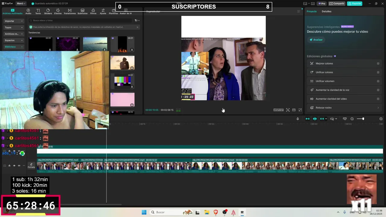The image size is (386, 217).
Task: Open the Texto tool panel
Action: [x=38, y=11]
